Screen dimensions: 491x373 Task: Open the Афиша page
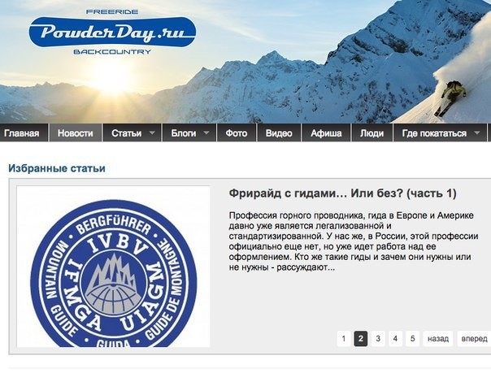(326, 133)
